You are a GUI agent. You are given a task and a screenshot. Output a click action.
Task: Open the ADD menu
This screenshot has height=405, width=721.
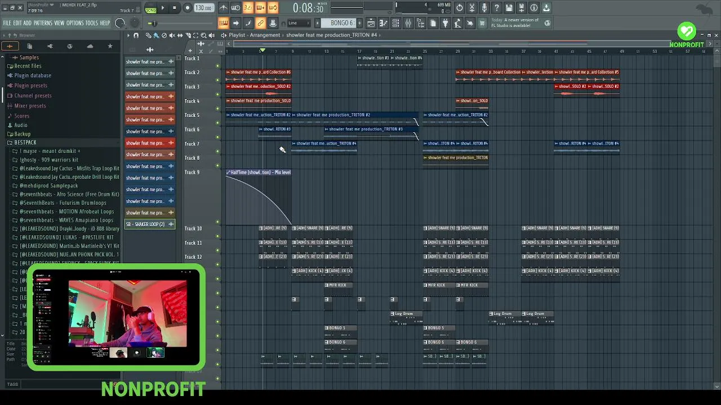27,23
